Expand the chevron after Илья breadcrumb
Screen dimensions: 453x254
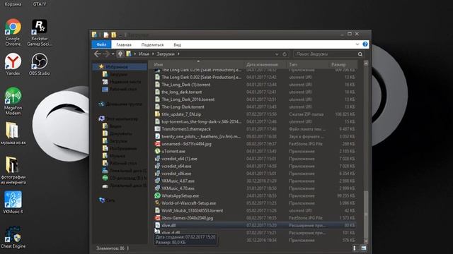pos(153,54)
